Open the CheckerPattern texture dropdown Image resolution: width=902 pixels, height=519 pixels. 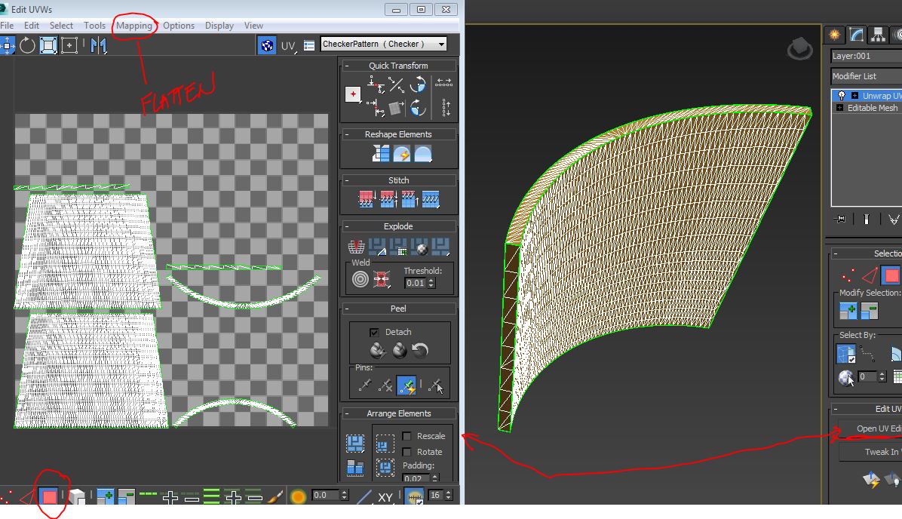pyautogui.click(x=441, y=44)
